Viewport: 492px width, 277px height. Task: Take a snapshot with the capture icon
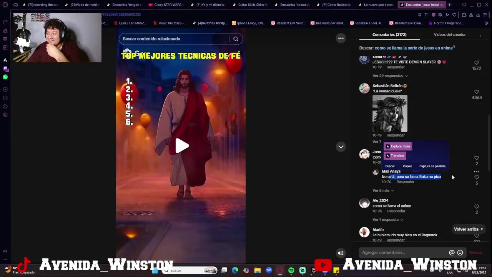[x=427, y=15]
